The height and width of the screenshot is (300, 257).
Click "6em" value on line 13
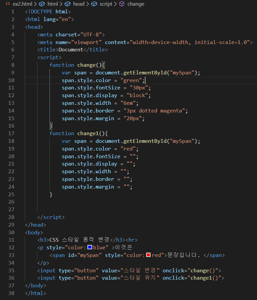point(128,103)
